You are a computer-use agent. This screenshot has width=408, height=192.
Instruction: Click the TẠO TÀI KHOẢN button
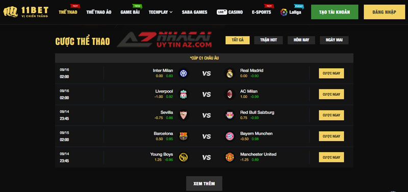point(335,12)
